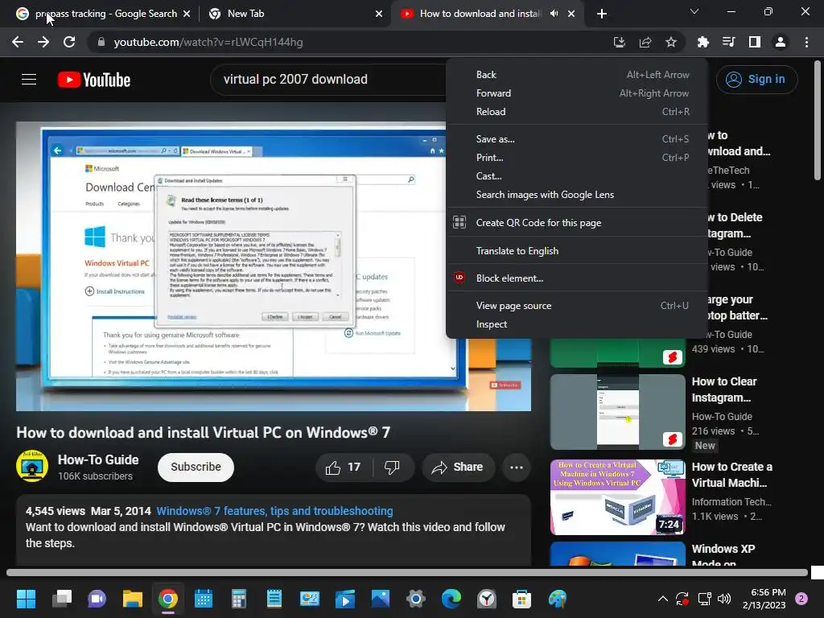Open the Windows Start menu
Viewport: 824px width, 618px height.
point(26,599)
